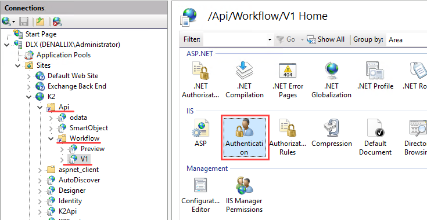Click the Show All button
The height and width of the screenshot is (220, 427).
pos(325,39)
